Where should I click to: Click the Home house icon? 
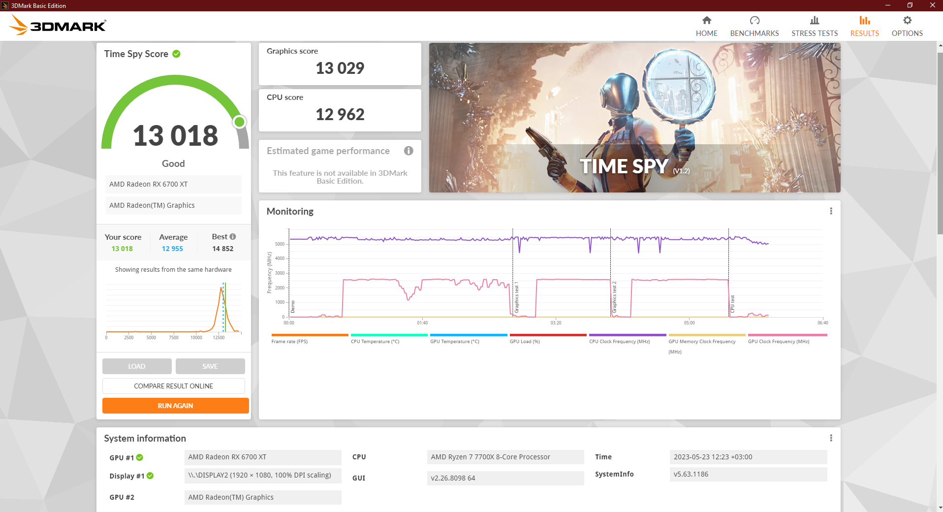[707, 20]
